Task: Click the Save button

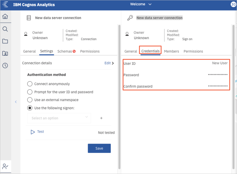Action: (x=99, y=148)
